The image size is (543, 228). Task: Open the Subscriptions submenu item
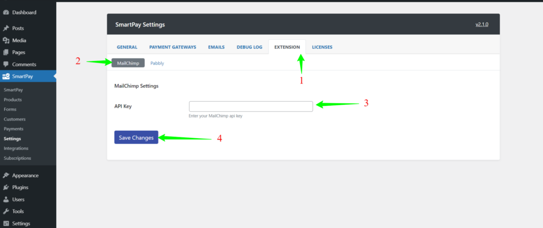tap(17, 158)
